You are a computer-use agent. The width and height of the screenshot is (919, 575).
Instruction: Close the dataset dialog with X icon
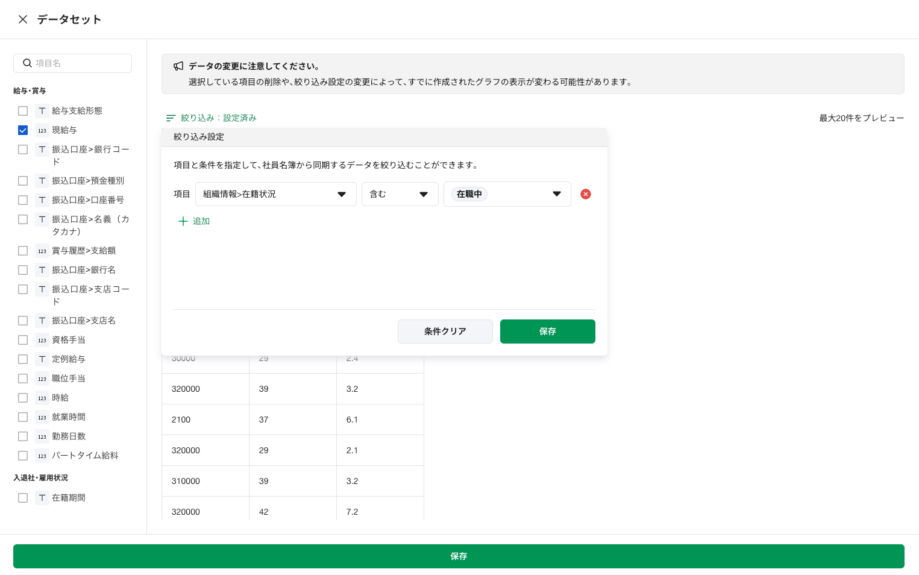pyautogui.click(x=23, y=19)
